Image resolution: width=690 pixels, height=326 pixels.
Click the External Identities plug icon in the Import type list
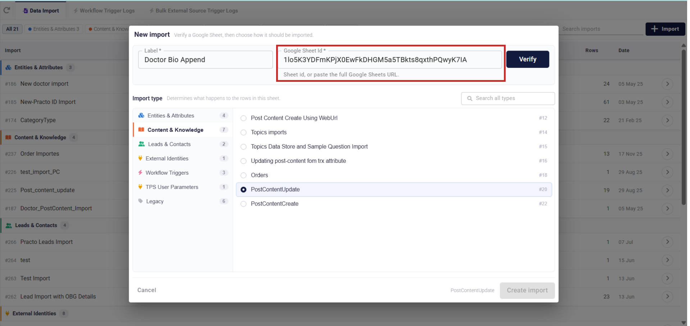(140, 158)
